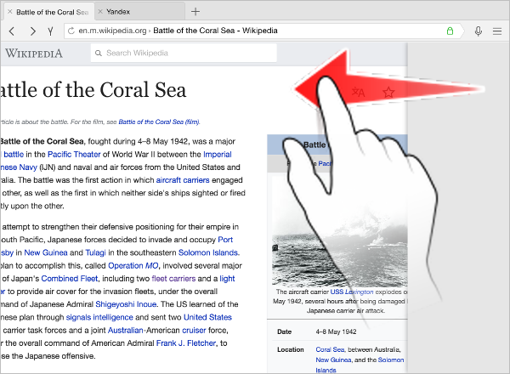The image size is (510, 374).
Task: Close the Battle of the Coral Sea tab
Action: pyautogui.click(x=9, y=12)
